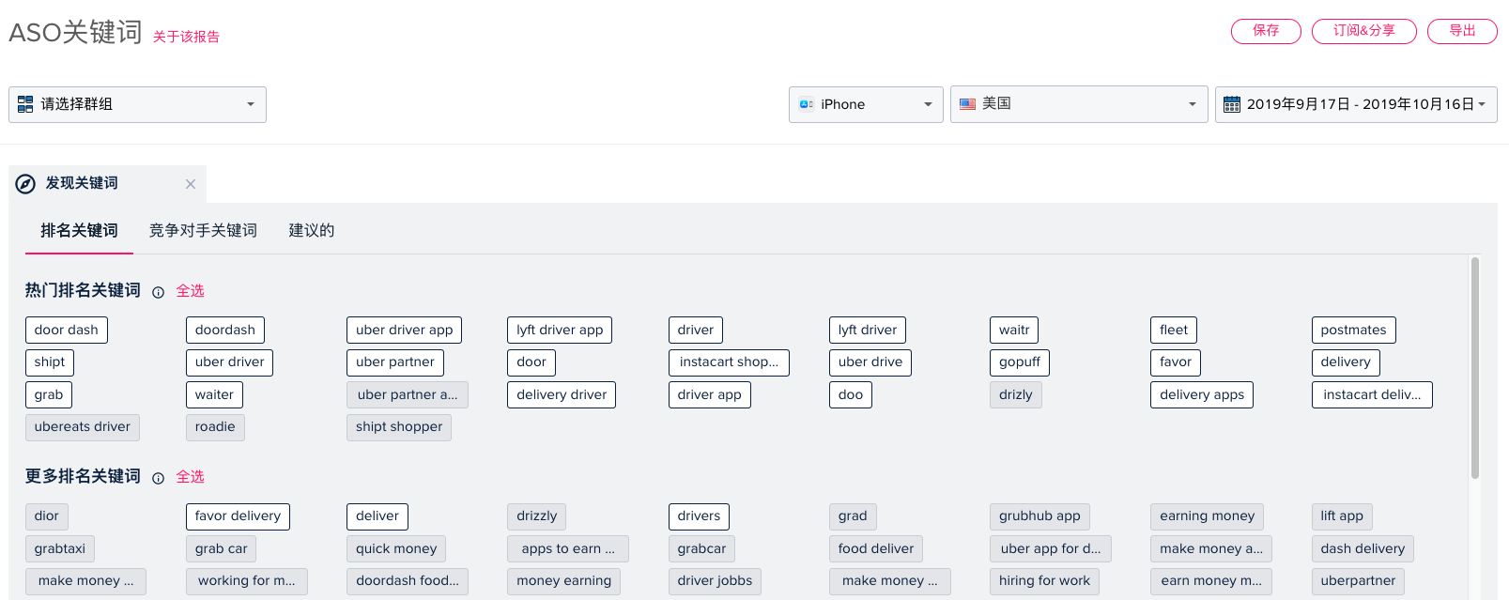The height and width of the screenshot is (600, 1509).
Task: Switch to 建议的 tab
Action: tap(311, 230)
